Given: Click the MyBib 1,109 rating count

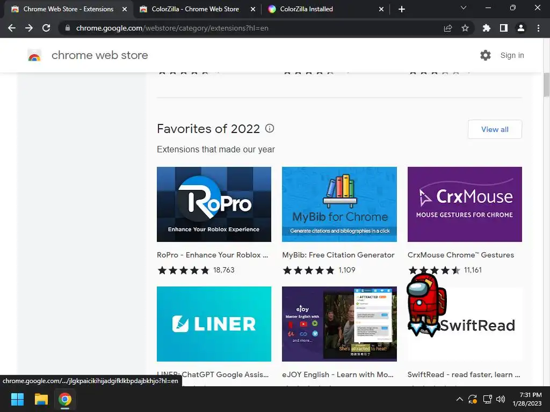Looking at the screenshot, I should coord(347,270).
